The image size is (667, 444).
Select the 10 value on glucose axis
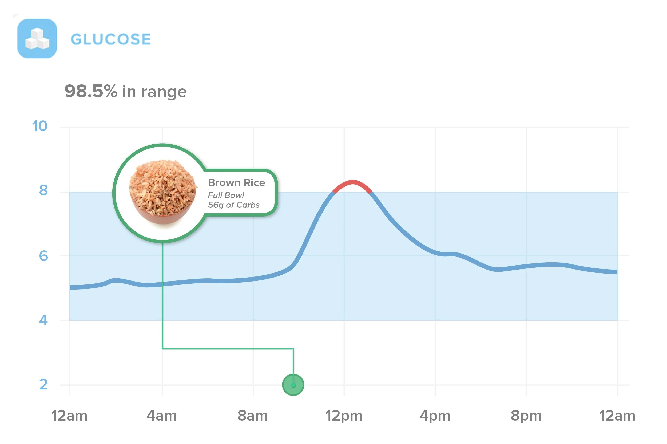click(x=40, y=126)
